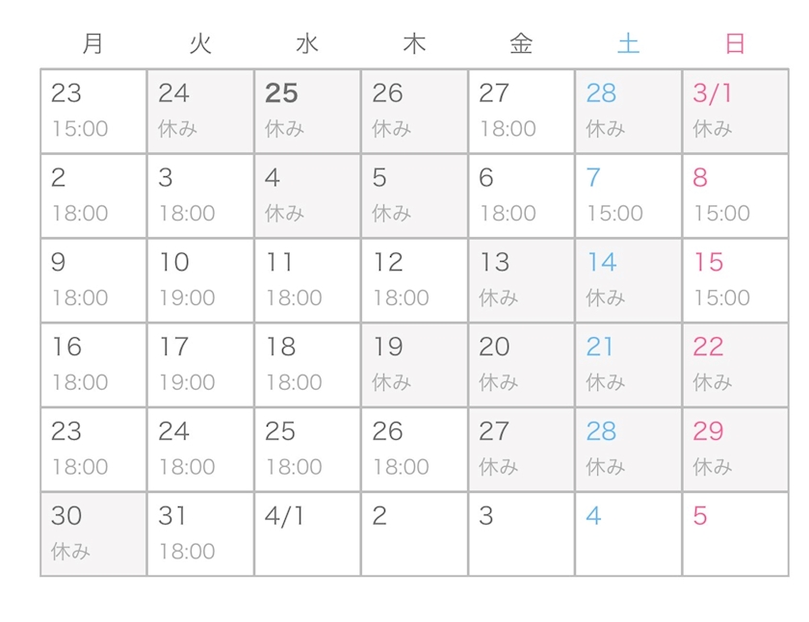Choose Tuesday 10 with 19:00 slot
The width and height of the screenshot is (809, 622).
click(200, 280)
